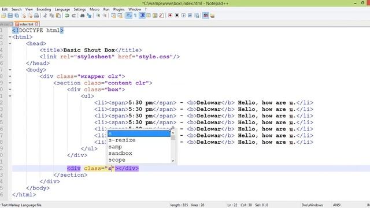
Task: Start macro recording with red dot
Action: click(170, 16)
